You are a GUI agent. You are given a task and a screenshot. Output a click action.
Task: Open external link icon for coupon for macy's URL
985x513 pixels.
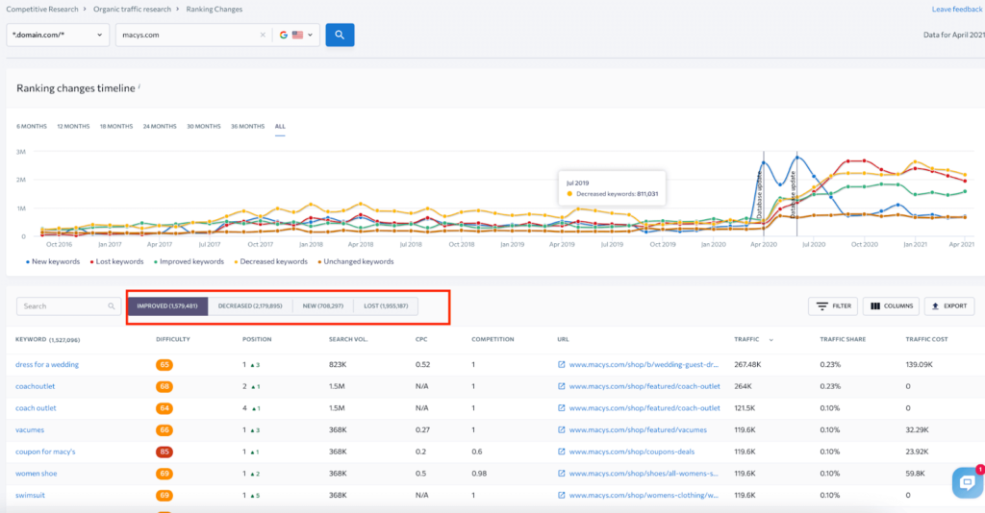click(561, 452)
